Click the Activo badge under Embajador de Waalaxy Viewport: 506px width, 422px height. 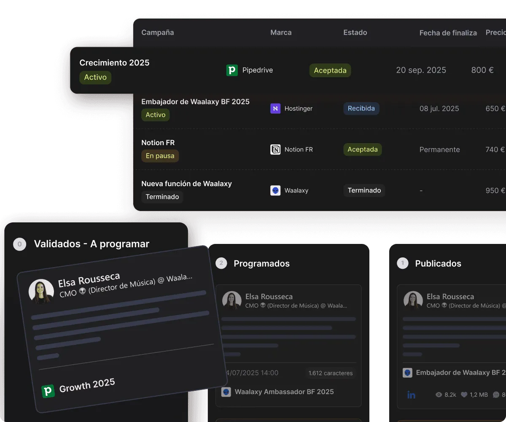point(156,115)
